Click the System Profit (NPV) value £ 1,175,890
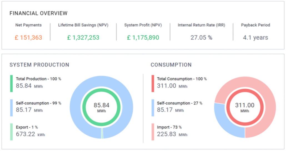Viewport: 286px width, 151px height. [143, 37]
